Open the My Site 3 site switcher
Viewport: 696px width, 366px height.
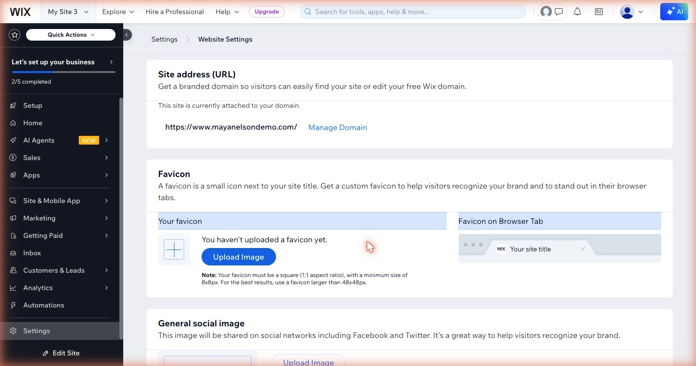coord(68,12)
